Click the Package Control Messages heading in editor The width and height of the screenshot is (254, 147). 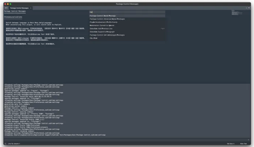15,11
